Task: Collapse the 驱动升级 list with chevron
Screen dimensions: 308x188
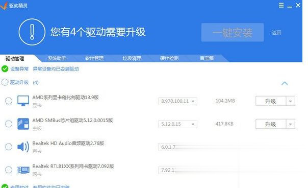Action: pos(285,83)
